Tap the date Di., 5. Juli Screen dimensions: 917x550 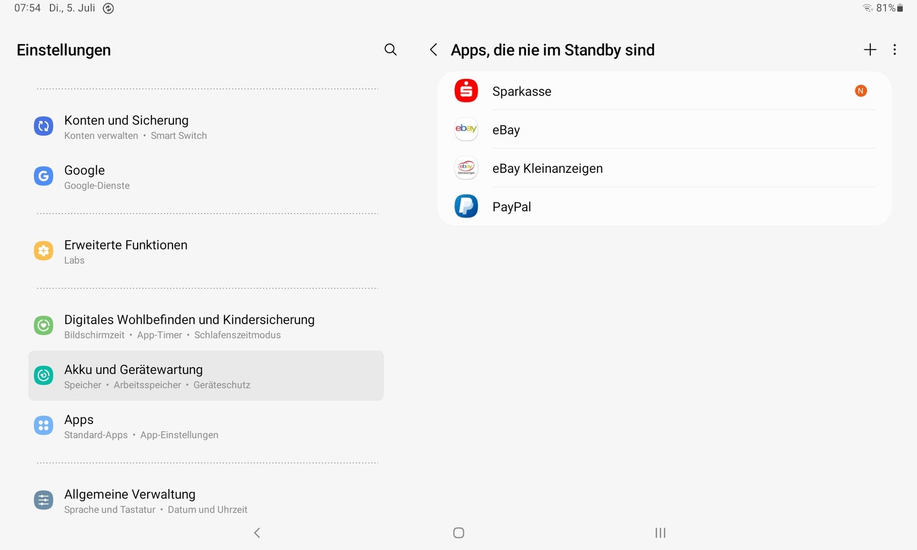(72, 8)
